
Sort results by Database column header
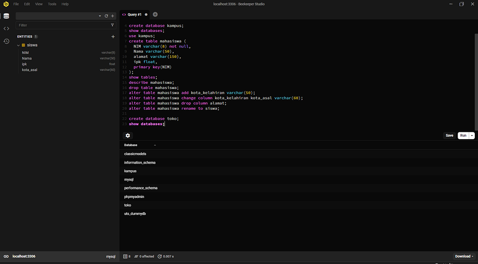click(131, 145)
